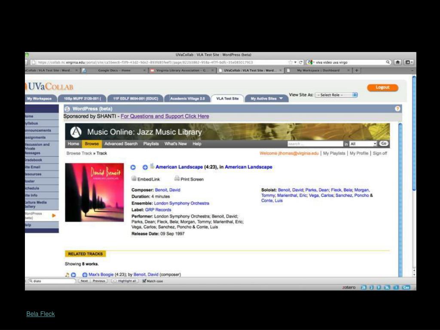The height and width of the screenshot is (330, 440).
Task: Open Announcements in the left sidebar
Action: click(42, 131)
